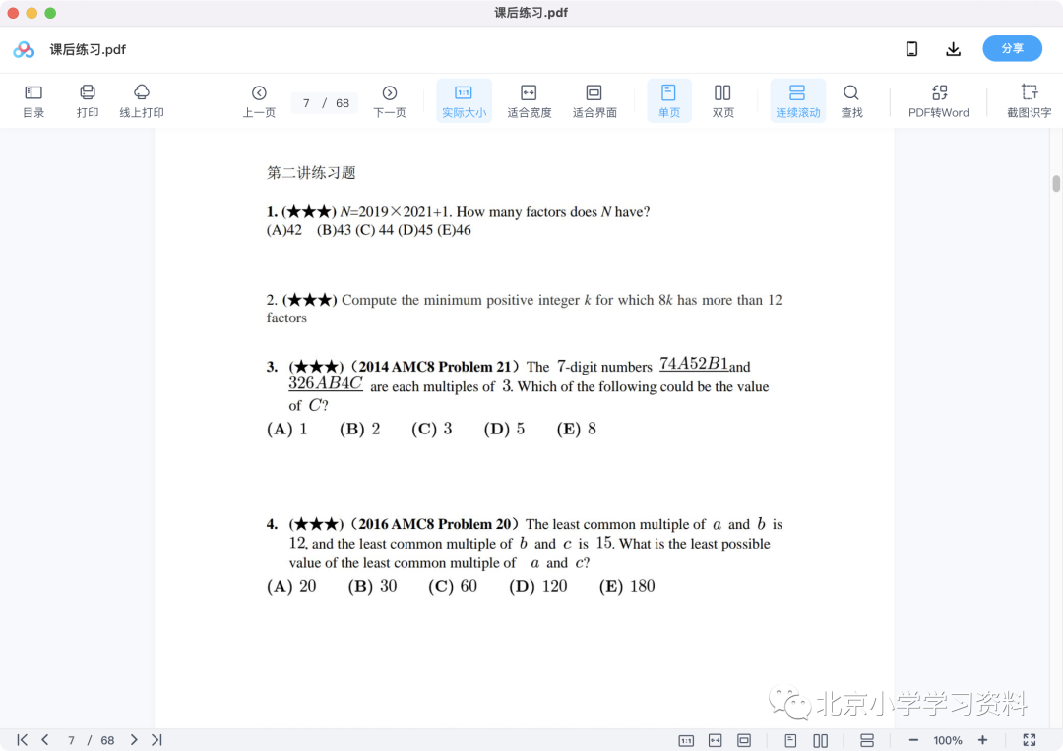Viewport: 1063px width, 751px height.
Task: Select fit width icon in bottom bar
Action: (716, 741)
